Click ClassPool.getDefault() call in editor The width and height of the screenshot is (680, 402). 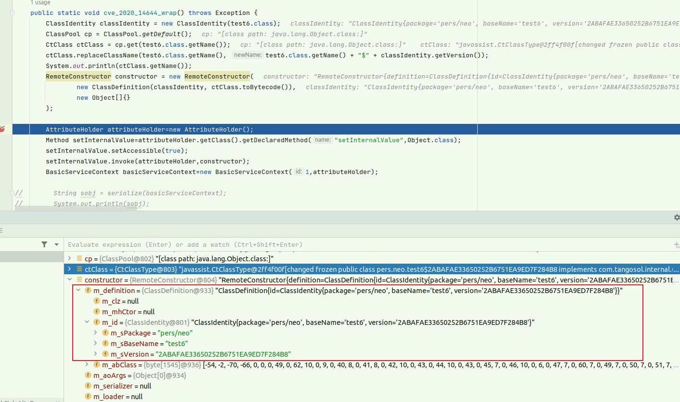tap(147, 34)
